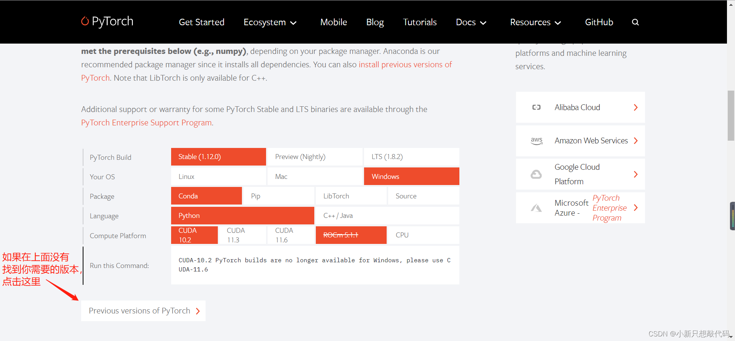Expand the Docs dropdown menu
Screen dimensions: 735x341
[x=471, y=22]
